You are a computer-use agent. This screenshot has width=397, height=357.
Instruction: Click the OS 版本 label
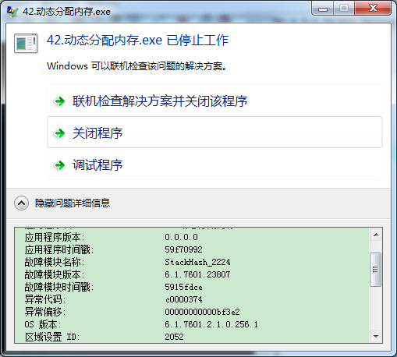pyautogui.click(x=43, y=324)
